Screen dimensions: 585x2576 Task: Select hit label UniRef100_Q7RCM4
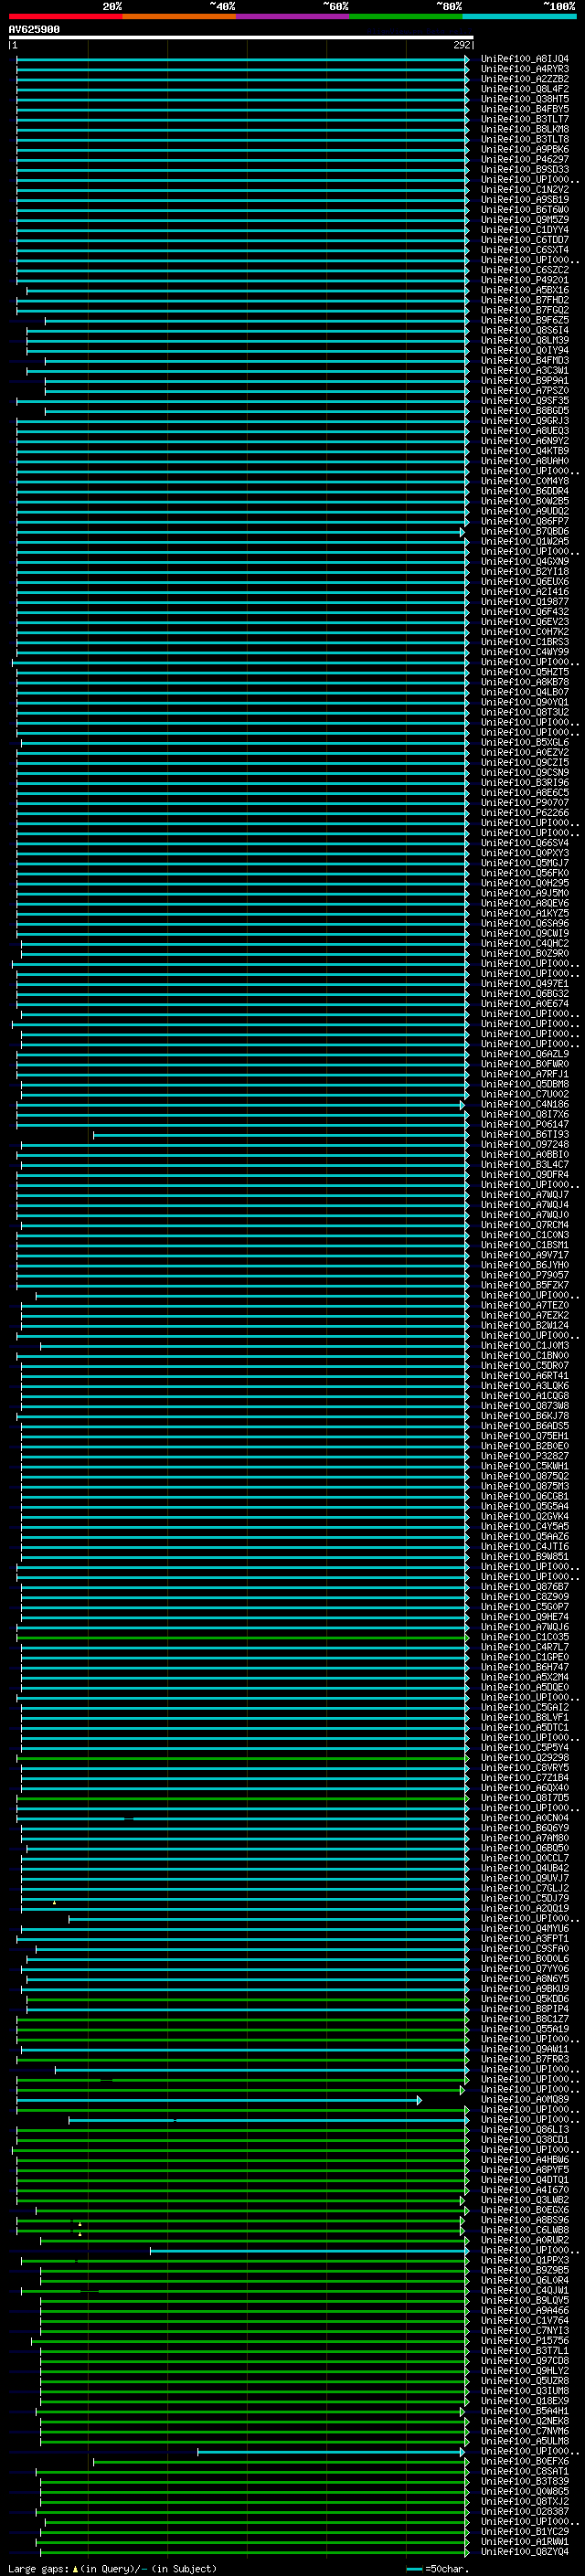pos(525,1225)
